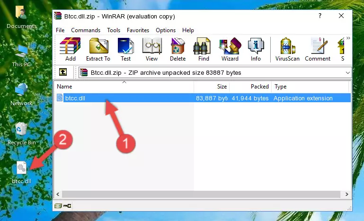Screen dimensions: 364x221
Task: Click the archive icon in address bar
Action: 84,72
